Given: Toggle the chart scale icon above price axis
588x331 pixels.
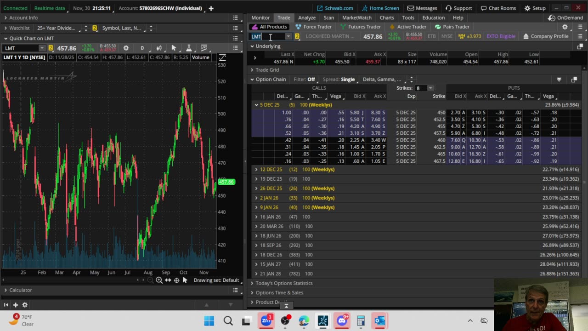Looking at the screenshot, I should point(222,57).
